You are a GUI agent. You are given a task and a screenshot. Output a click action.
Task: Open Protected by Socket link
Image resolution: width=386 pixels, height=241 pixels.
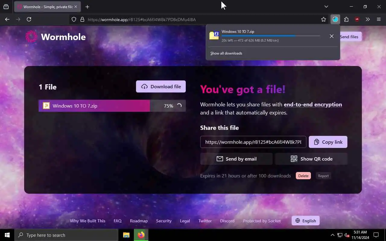pyautogui.click(x=262, y=221)
